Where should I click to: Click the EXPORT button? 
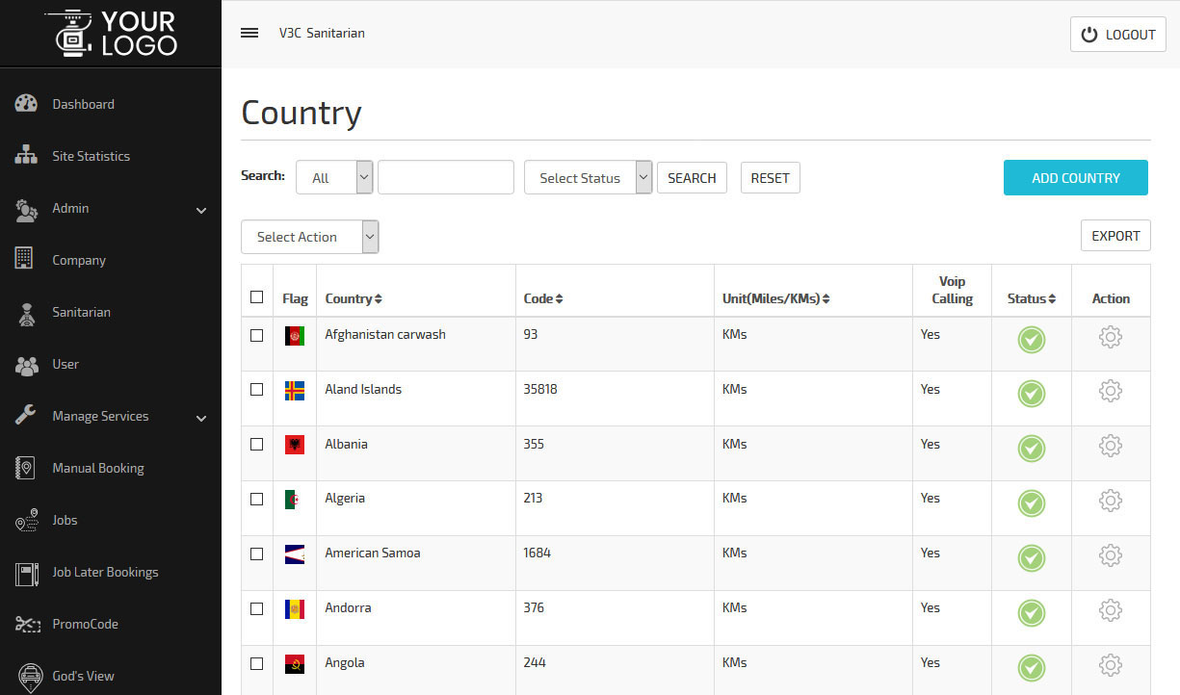1115,236
